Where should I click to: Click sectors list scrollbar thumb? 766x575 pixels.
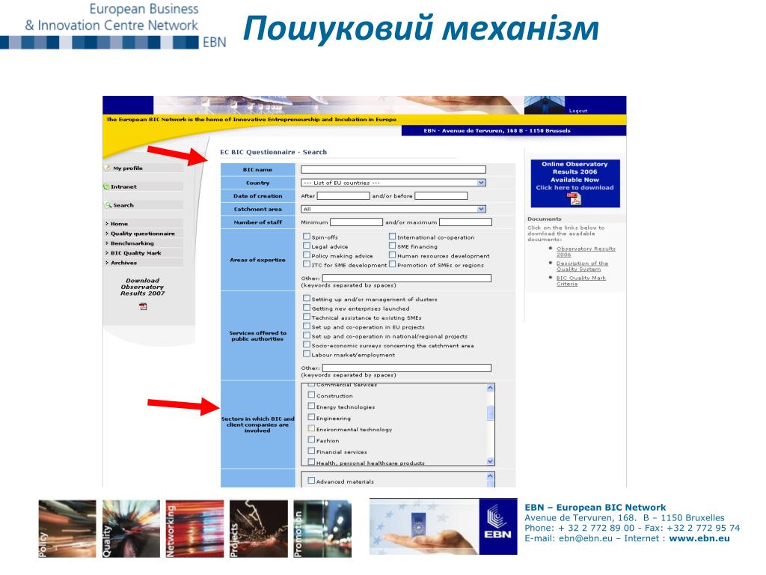(x=491, y=413)
